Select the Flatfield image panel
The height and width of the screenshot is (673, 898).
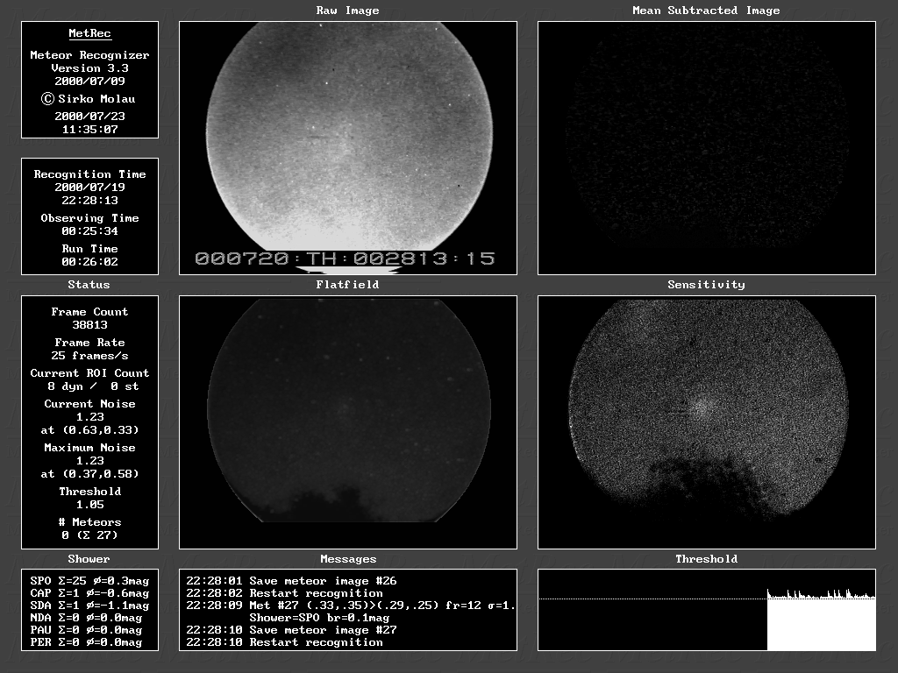(348, 422)
